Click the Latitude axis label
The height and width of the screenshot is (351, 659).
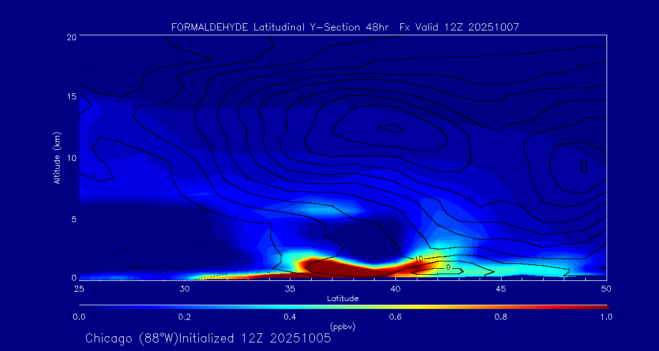click(343, 299)
